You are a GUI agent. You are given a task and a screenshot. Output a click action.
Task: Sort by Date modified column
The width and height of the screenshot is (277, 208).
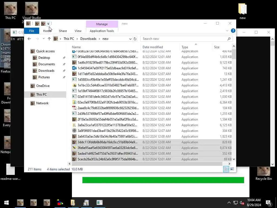click(153, 47)
